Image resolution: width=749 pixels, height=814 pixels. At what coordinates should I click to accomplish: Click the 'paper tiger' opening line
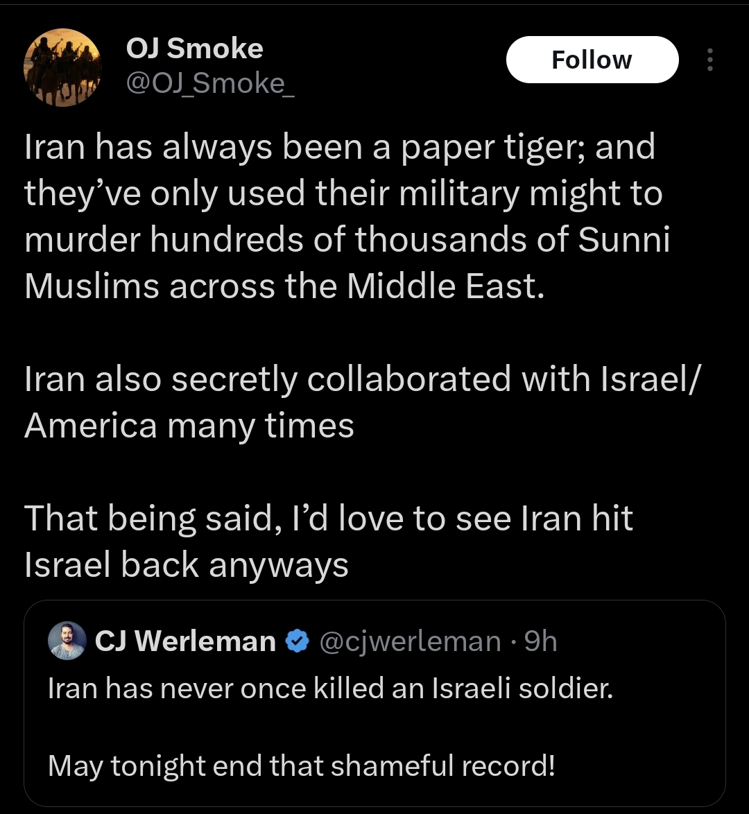coord(340,148)
